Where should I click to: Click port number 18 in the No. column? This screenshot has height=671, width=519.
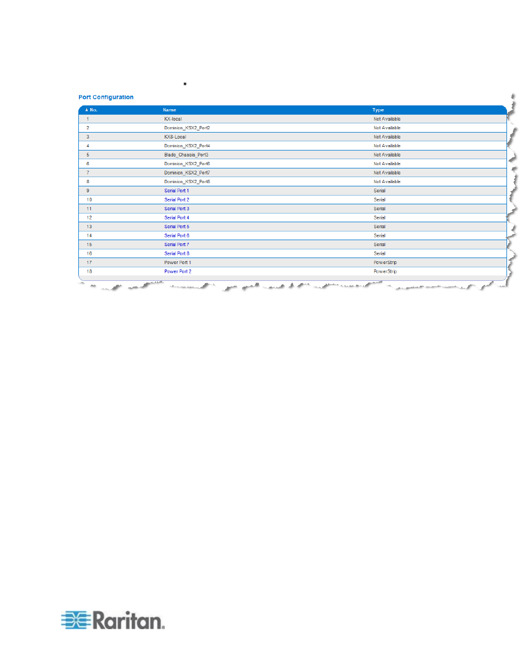click(89, 272)
